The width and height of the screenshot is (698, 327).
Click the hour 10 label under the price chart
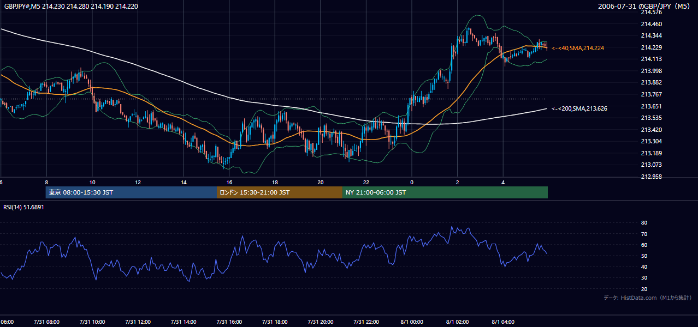[x=92, y=182]
